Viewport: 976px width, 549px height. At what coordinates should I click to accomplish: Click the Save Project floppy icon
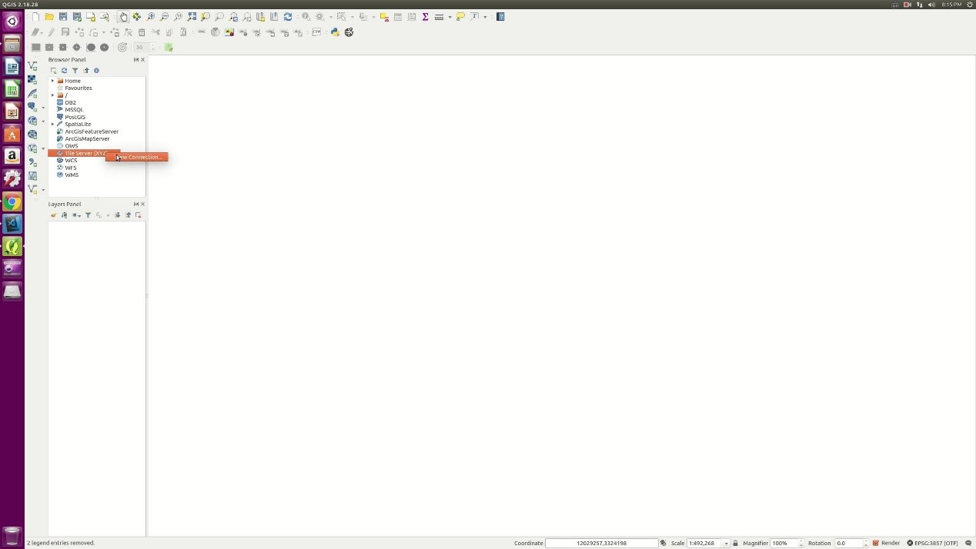(63, 17)
